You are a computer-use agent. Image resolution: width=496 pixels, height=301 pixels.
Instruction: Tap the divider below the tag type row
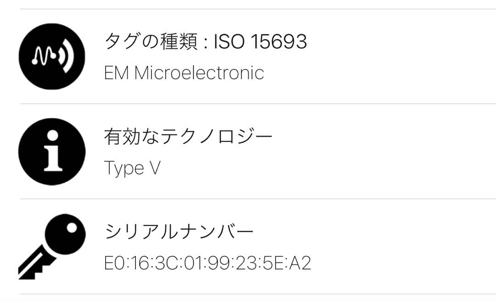(x=248, y=102)
